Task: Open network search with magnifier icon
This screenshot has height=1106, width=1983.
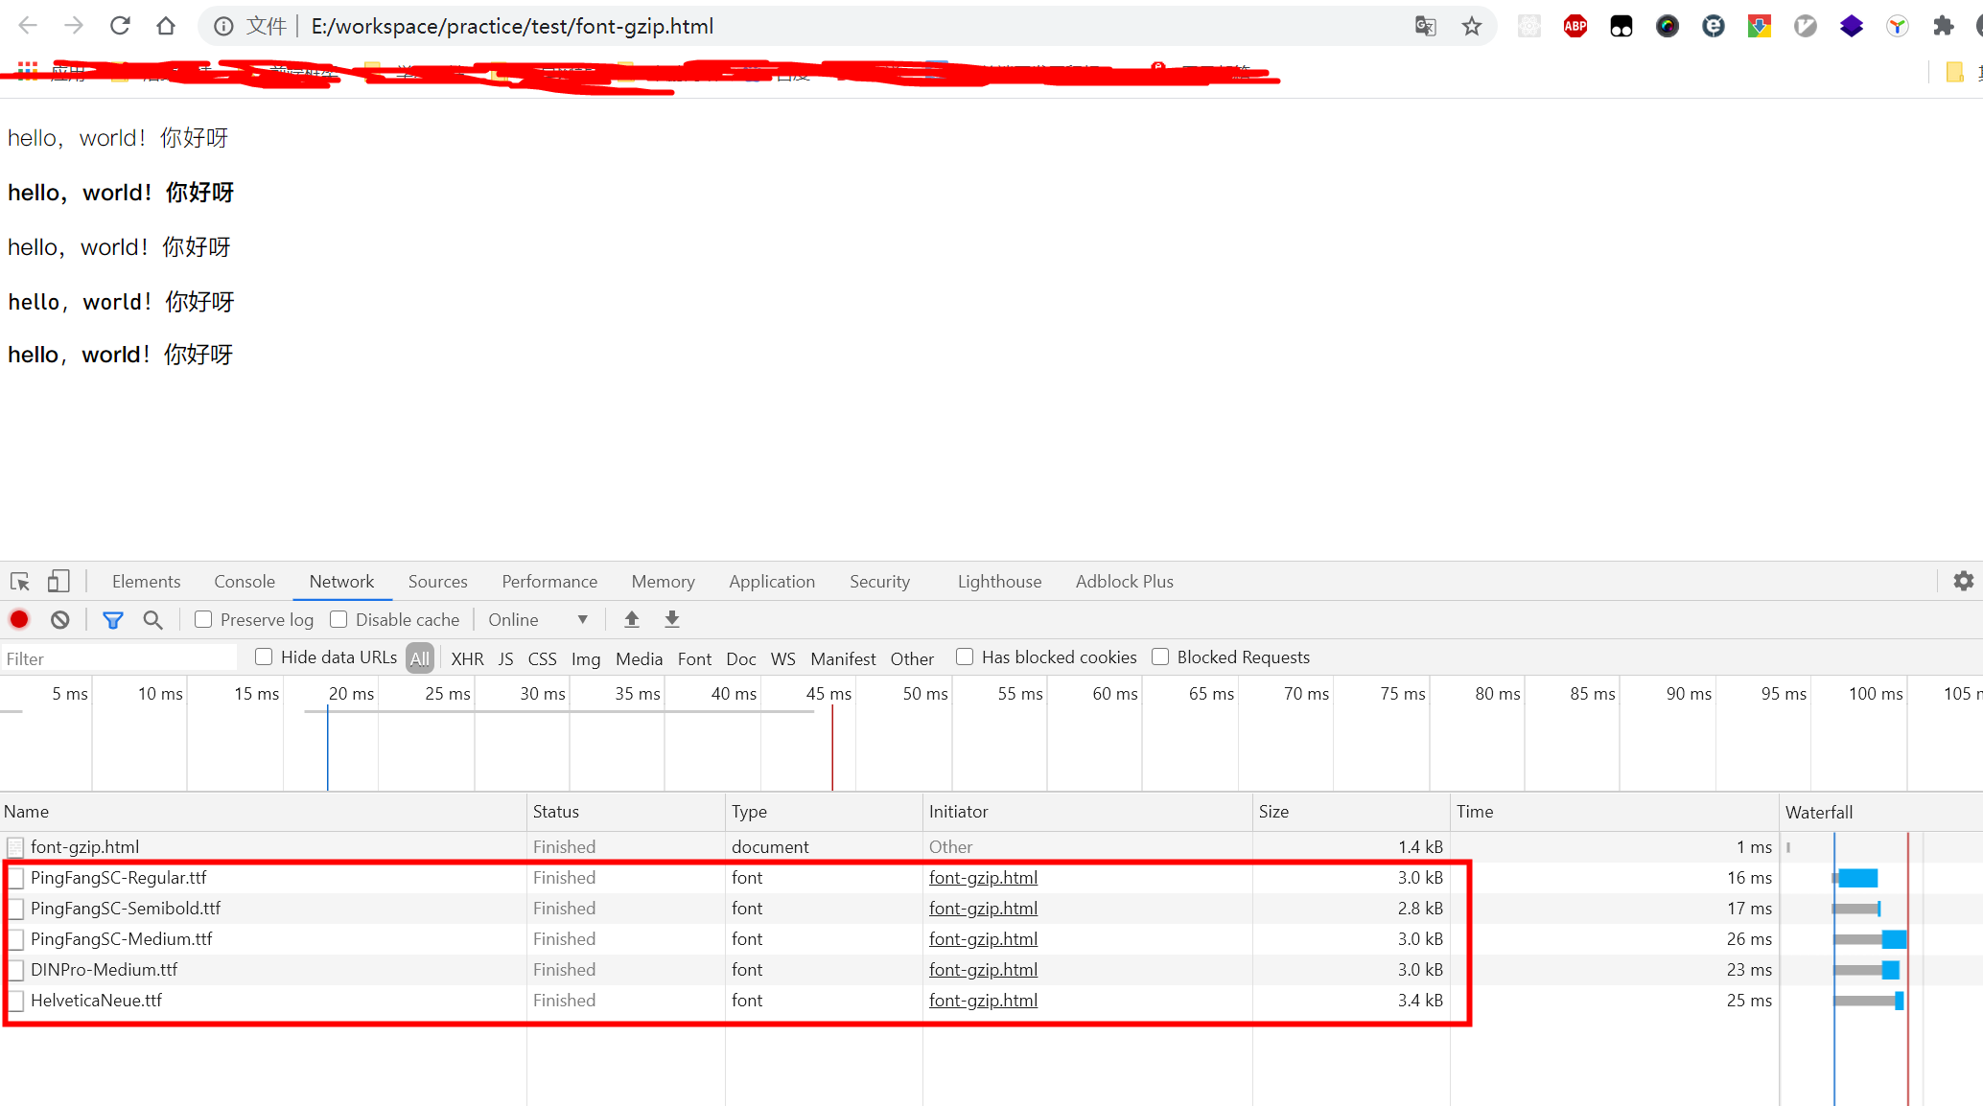Action: point(152,619)
